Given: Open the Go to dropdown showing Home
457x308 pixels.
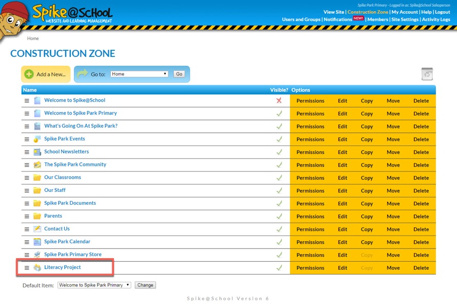Looking at the screenshot, I should point(139,74).
